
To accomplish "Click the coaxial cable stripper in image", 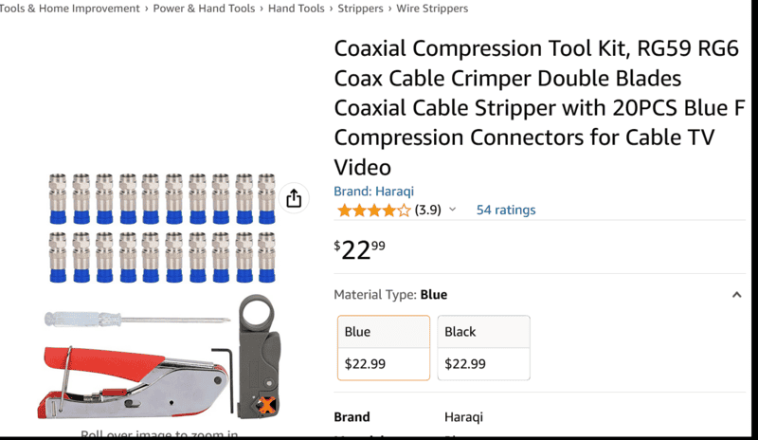I will point(256,356).
